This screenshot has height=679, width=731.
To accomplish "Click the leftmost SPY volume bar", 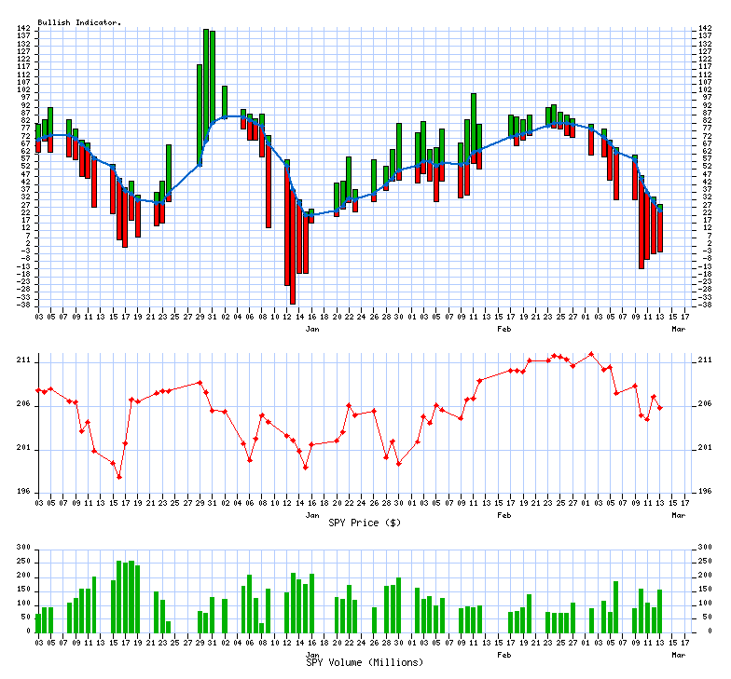I will [x=38, y=622].
